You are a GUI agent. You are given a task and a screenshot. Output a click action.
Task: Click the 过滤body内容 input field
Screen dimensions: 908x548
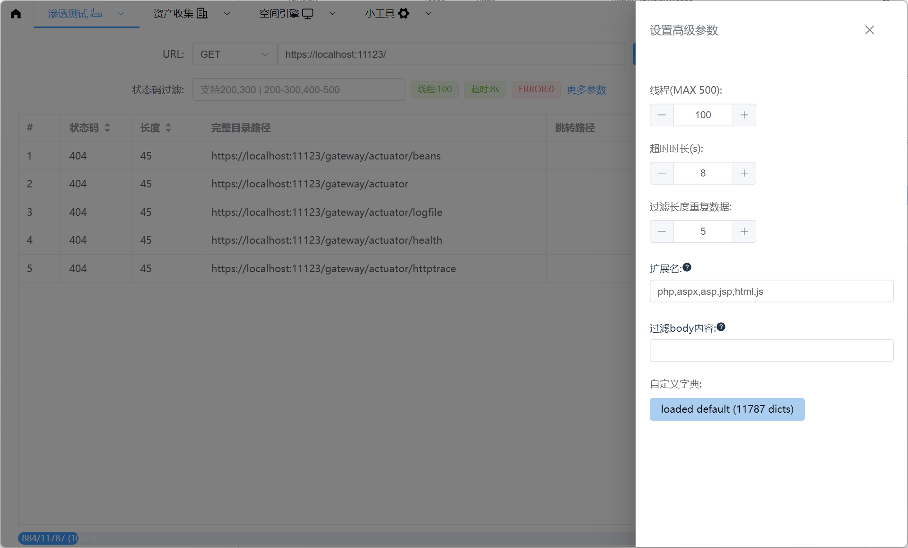[x=771, y=351]
